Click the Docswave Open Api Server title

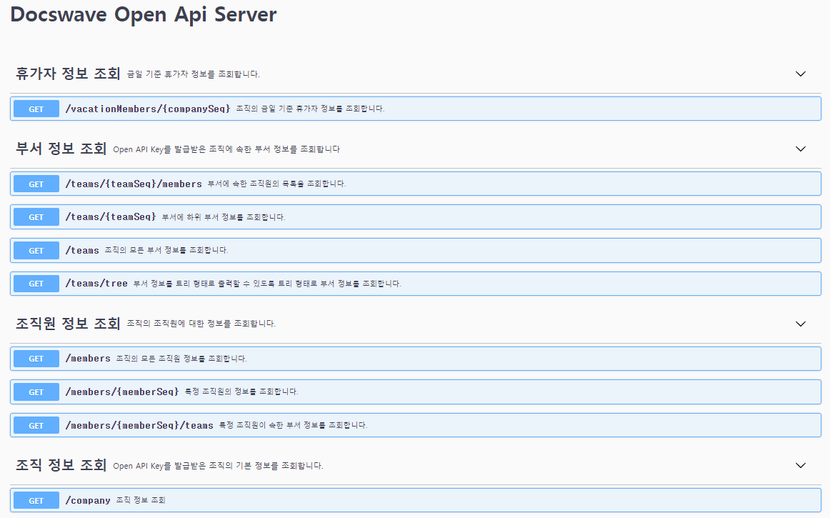tap(144, 15)
